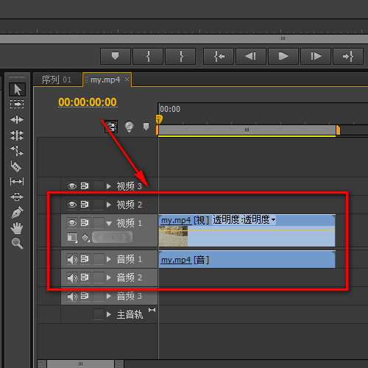
Task: Set the In point with the { button
Action: 148,56
